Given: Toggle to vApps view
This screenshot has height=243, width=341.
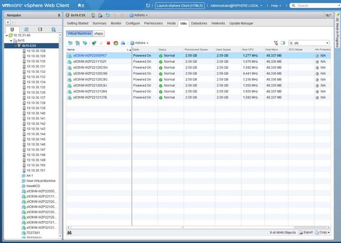Looking at the screenshot, I should [x=99, y=34].
